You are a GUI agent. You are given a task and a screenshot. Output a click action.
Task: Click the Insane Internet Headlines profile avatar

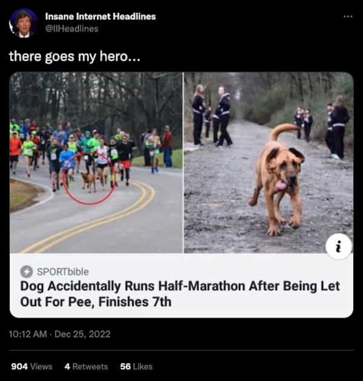tap(24, 24)
